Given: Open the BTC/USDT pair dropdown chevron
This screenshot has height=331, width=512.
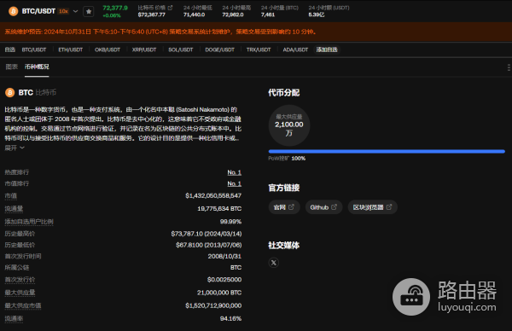Looking at the screenshot, I should coord(75,11).
